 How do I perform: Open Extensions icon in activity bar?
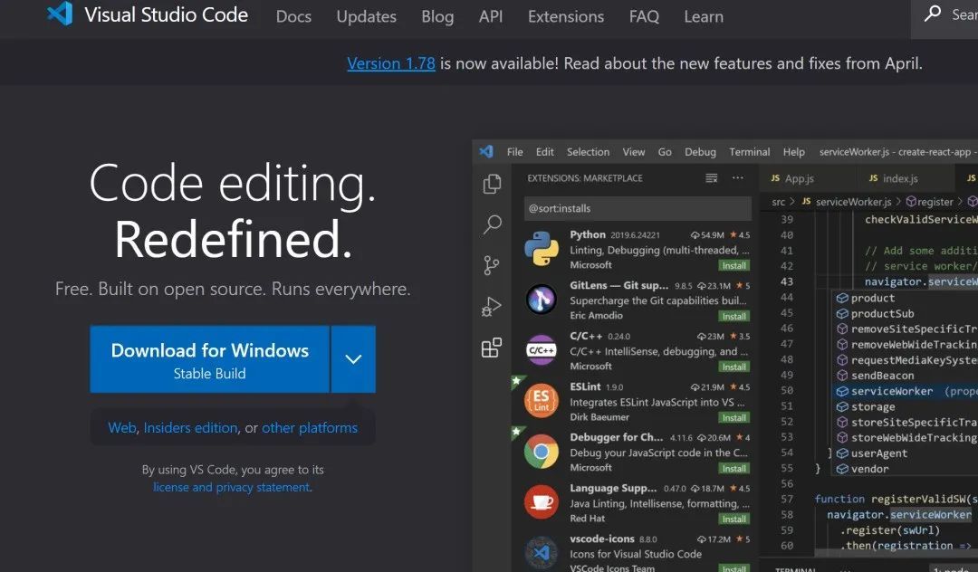(x=492, y=348)
